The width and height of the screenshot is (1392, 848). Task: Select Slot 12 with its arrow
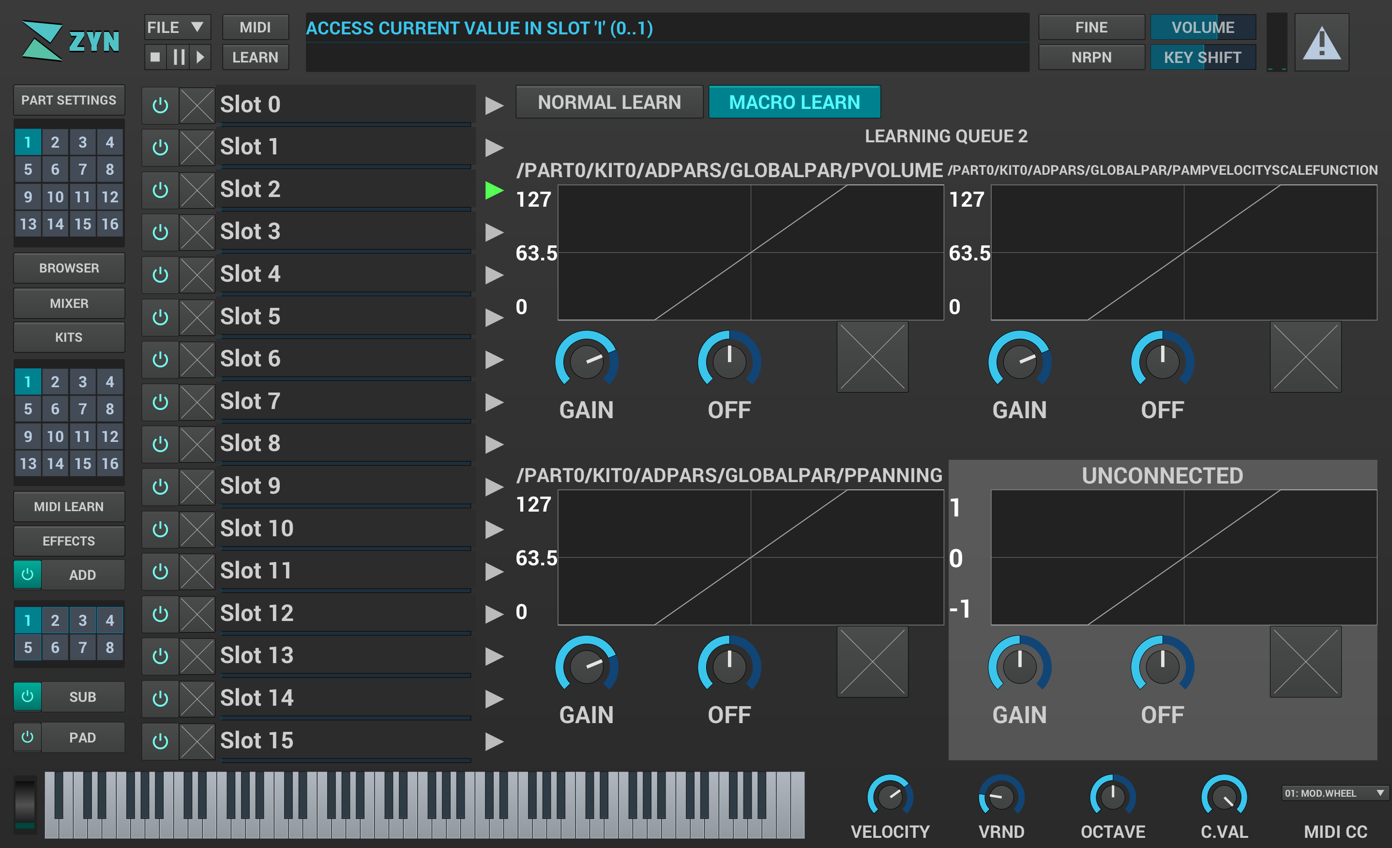click(494, 614)
